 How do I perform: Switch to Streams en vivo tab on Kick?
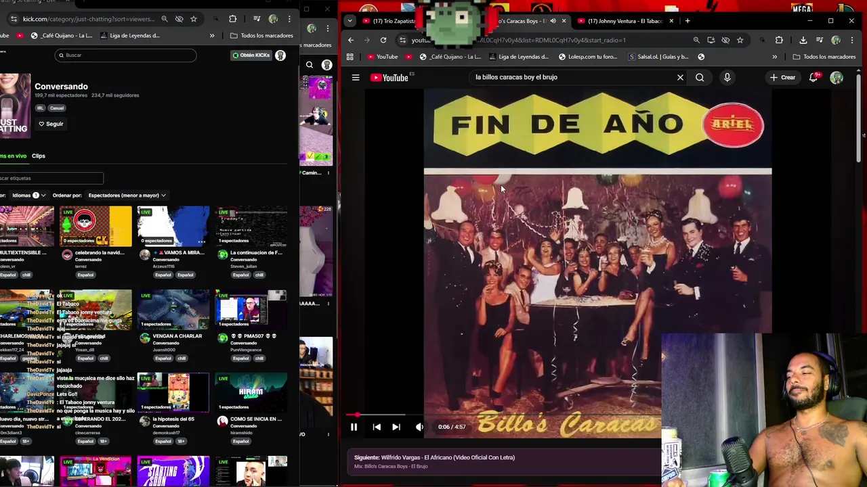tap(13, 156)
